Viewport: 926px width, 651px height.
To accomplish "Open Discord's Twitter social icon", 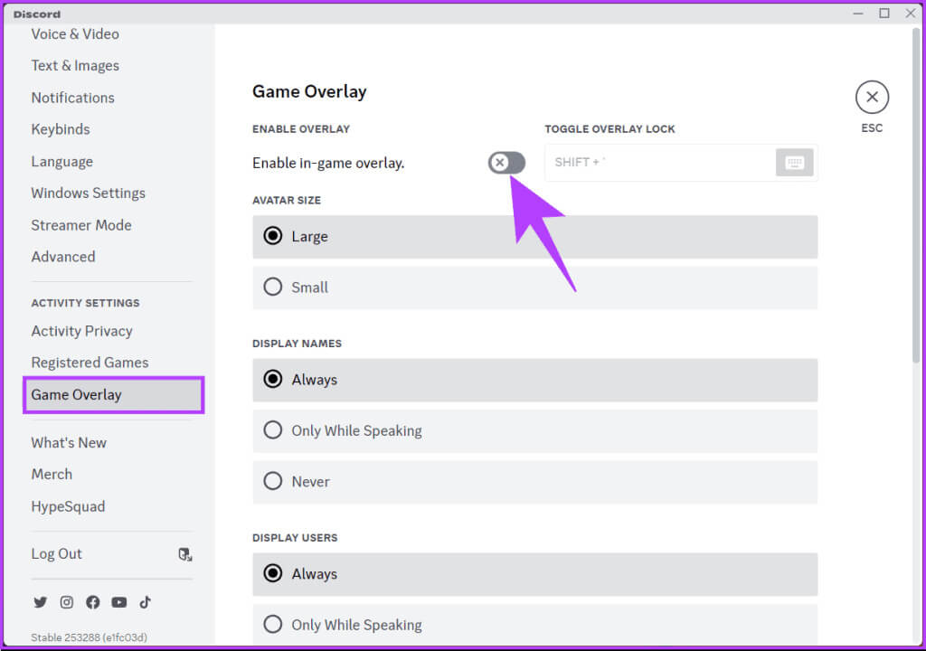I will [40, 602].
